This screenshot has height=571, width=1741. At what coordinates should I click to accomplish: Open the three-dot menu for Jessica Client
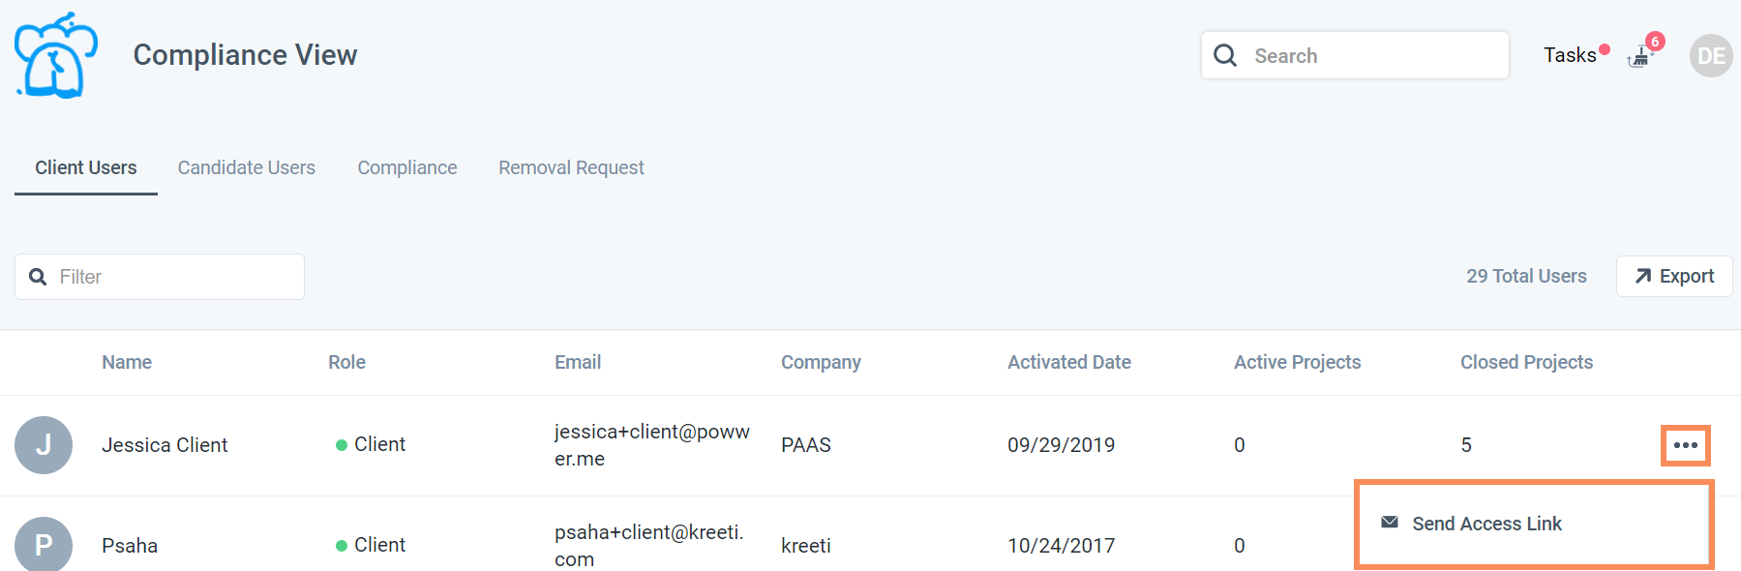point(1685,445)
